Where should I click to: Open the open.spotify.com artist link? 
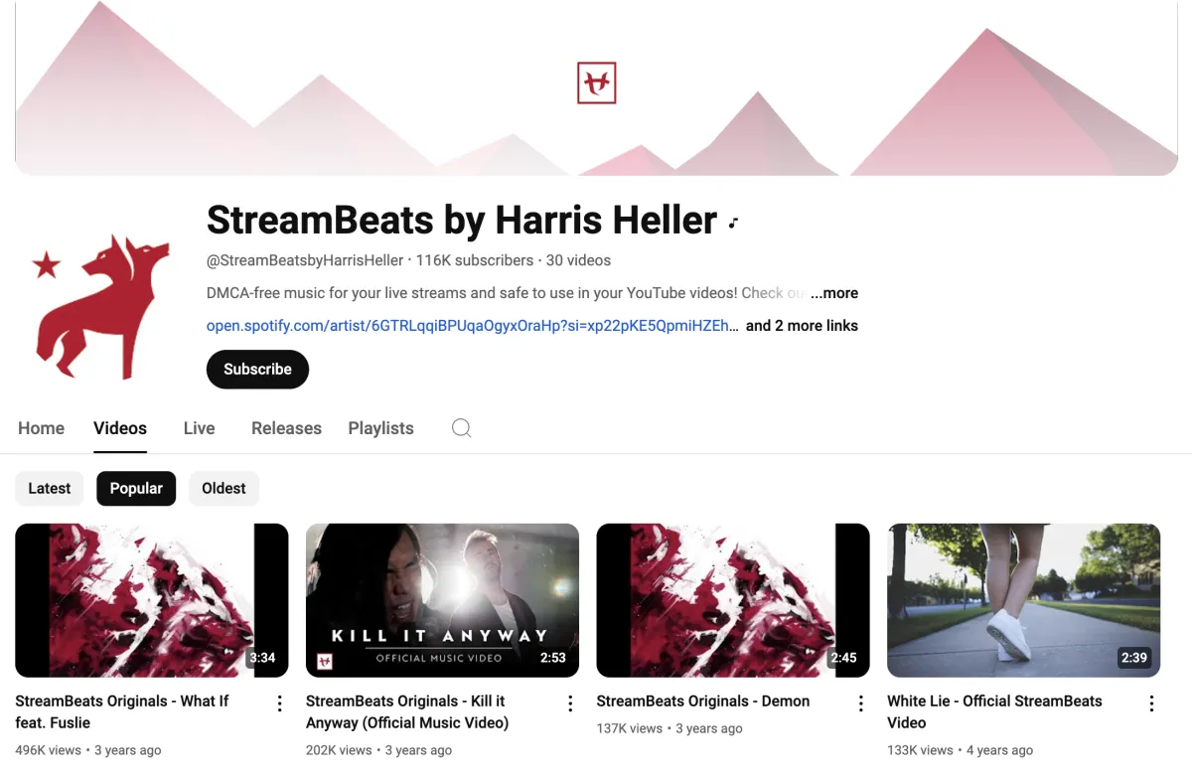(473, 326)
